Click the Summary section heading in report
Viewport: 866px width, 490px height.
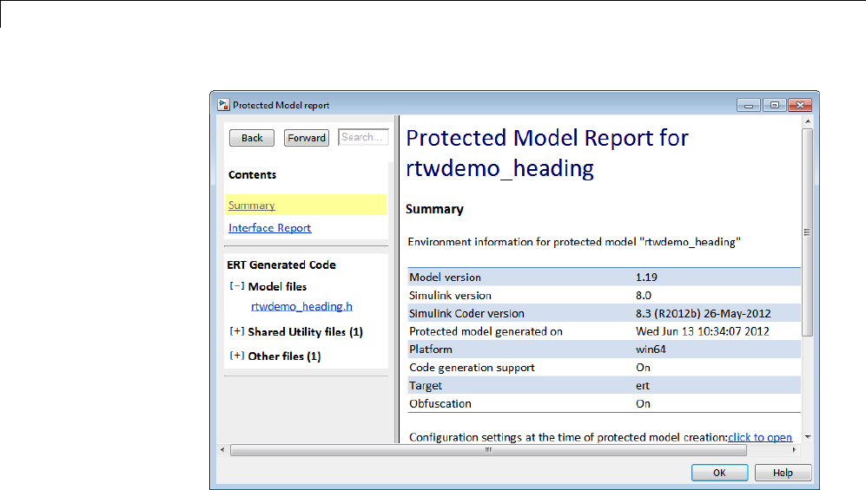pos(434,210)
